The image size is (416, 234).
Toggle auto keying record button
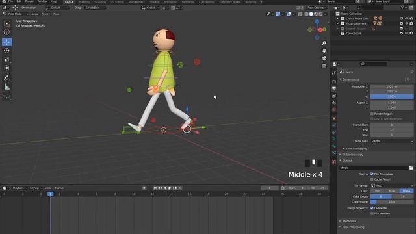click(x=144, y=188)
